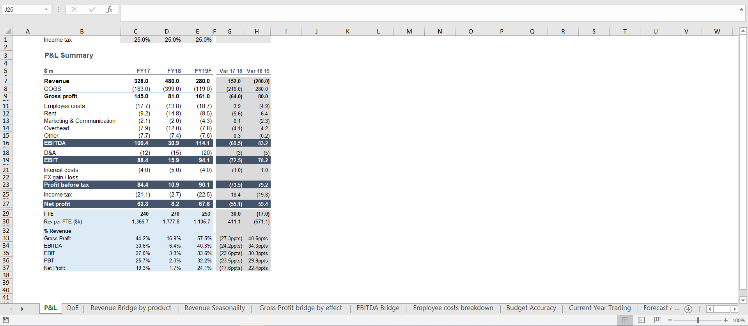
Task: Open the Name Box dropdown arrow
Action: click(x=46, y=9)
